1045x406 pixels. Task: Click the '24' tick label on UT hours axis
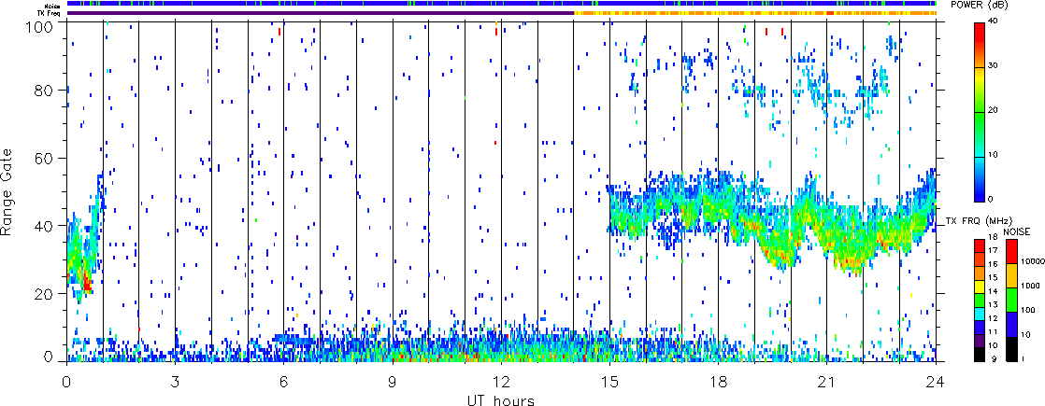(x=936, y=382)
